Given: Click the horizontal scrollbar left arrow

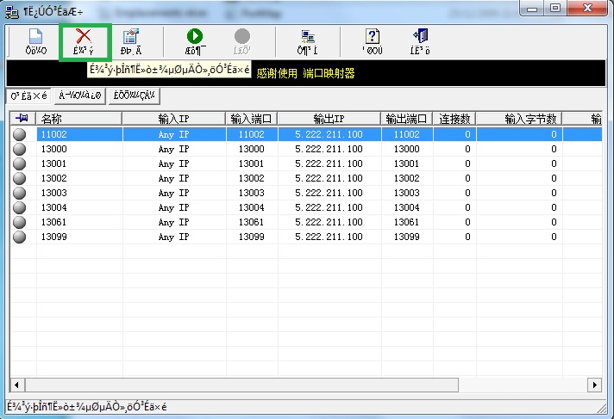Looking at the screenshot, I should pyautogui.click(x=17, y=385).
